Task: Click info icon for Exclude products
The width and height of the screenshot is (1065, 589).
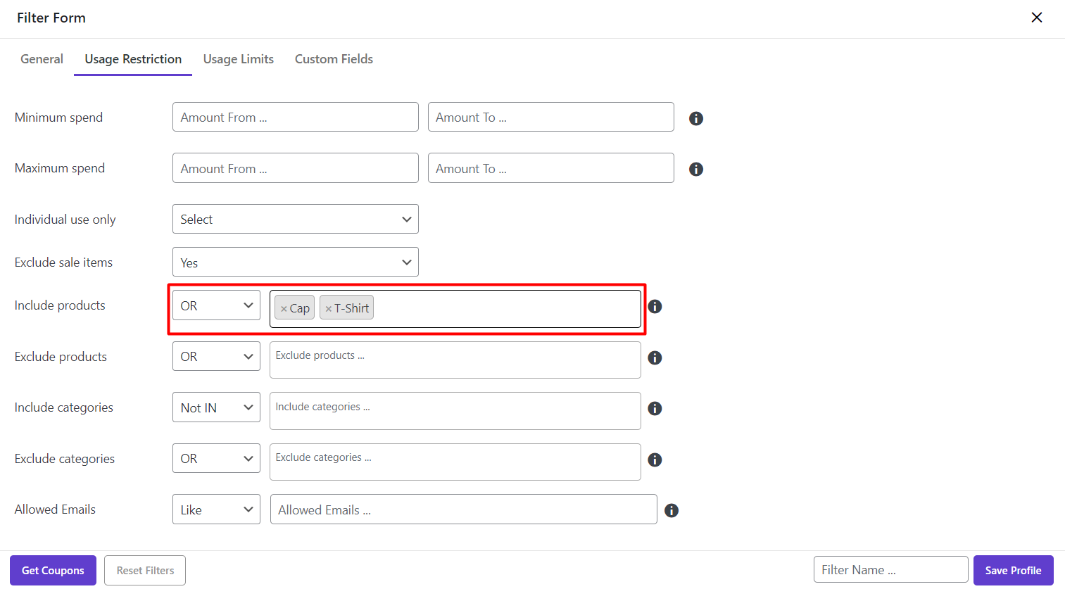Action: 655,357
